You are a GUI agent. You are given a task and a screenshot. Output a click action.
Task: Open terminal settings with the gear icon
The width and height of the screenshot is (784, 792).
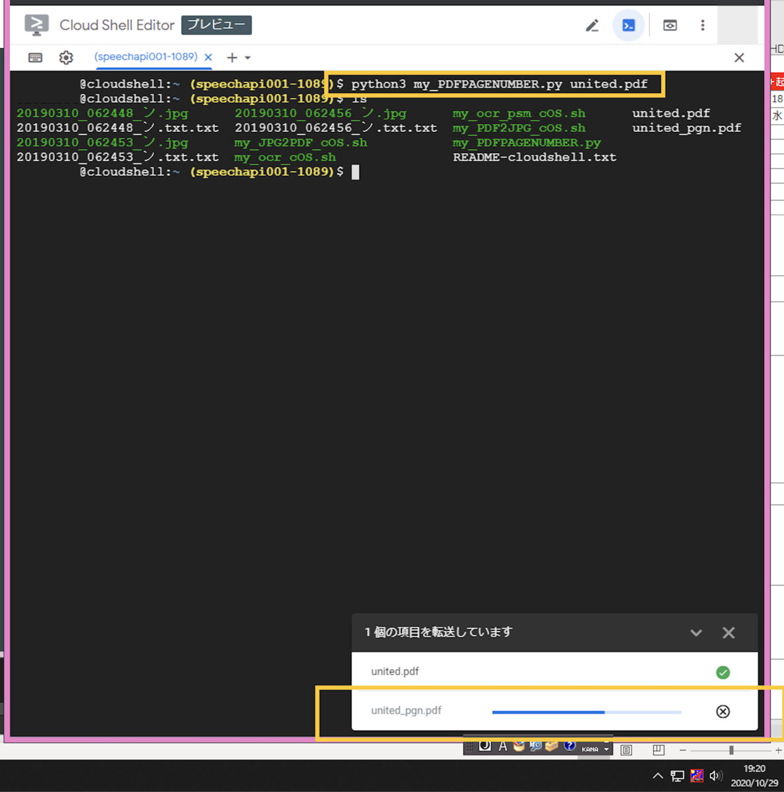pyautogui.click(x=66, y=57)
